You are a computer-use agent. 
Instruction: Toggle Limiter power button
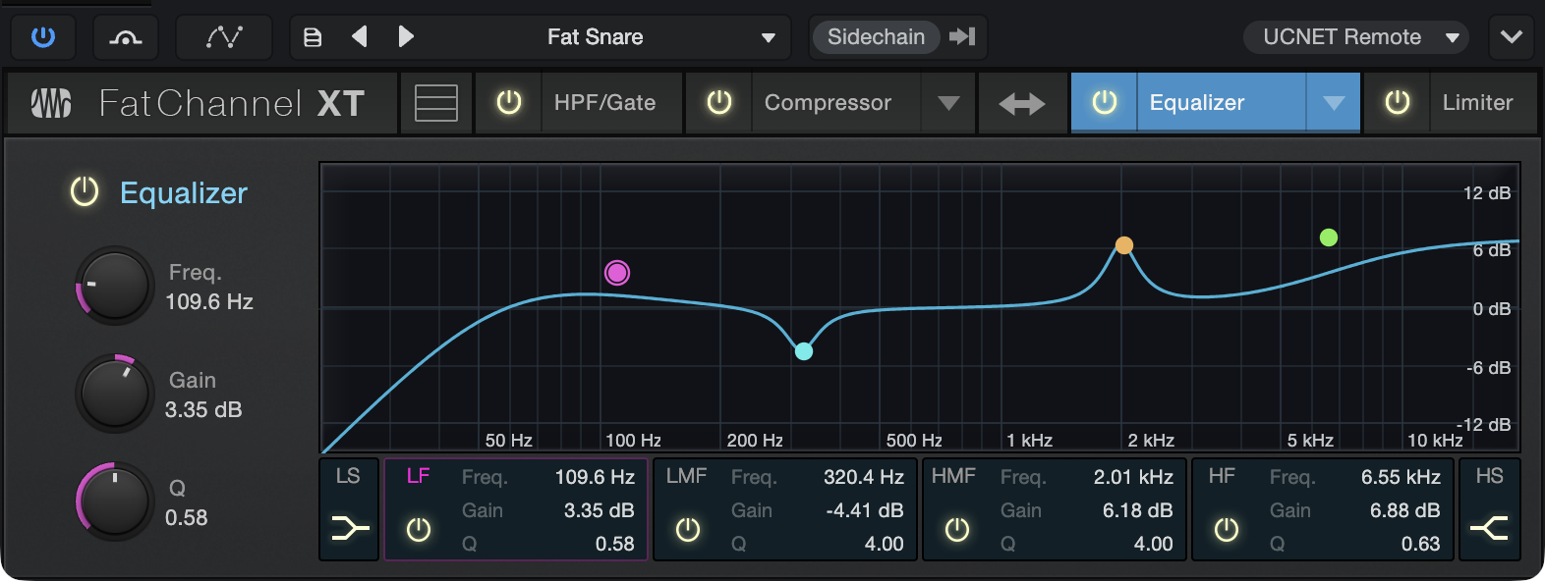(x=1398, y=102)
